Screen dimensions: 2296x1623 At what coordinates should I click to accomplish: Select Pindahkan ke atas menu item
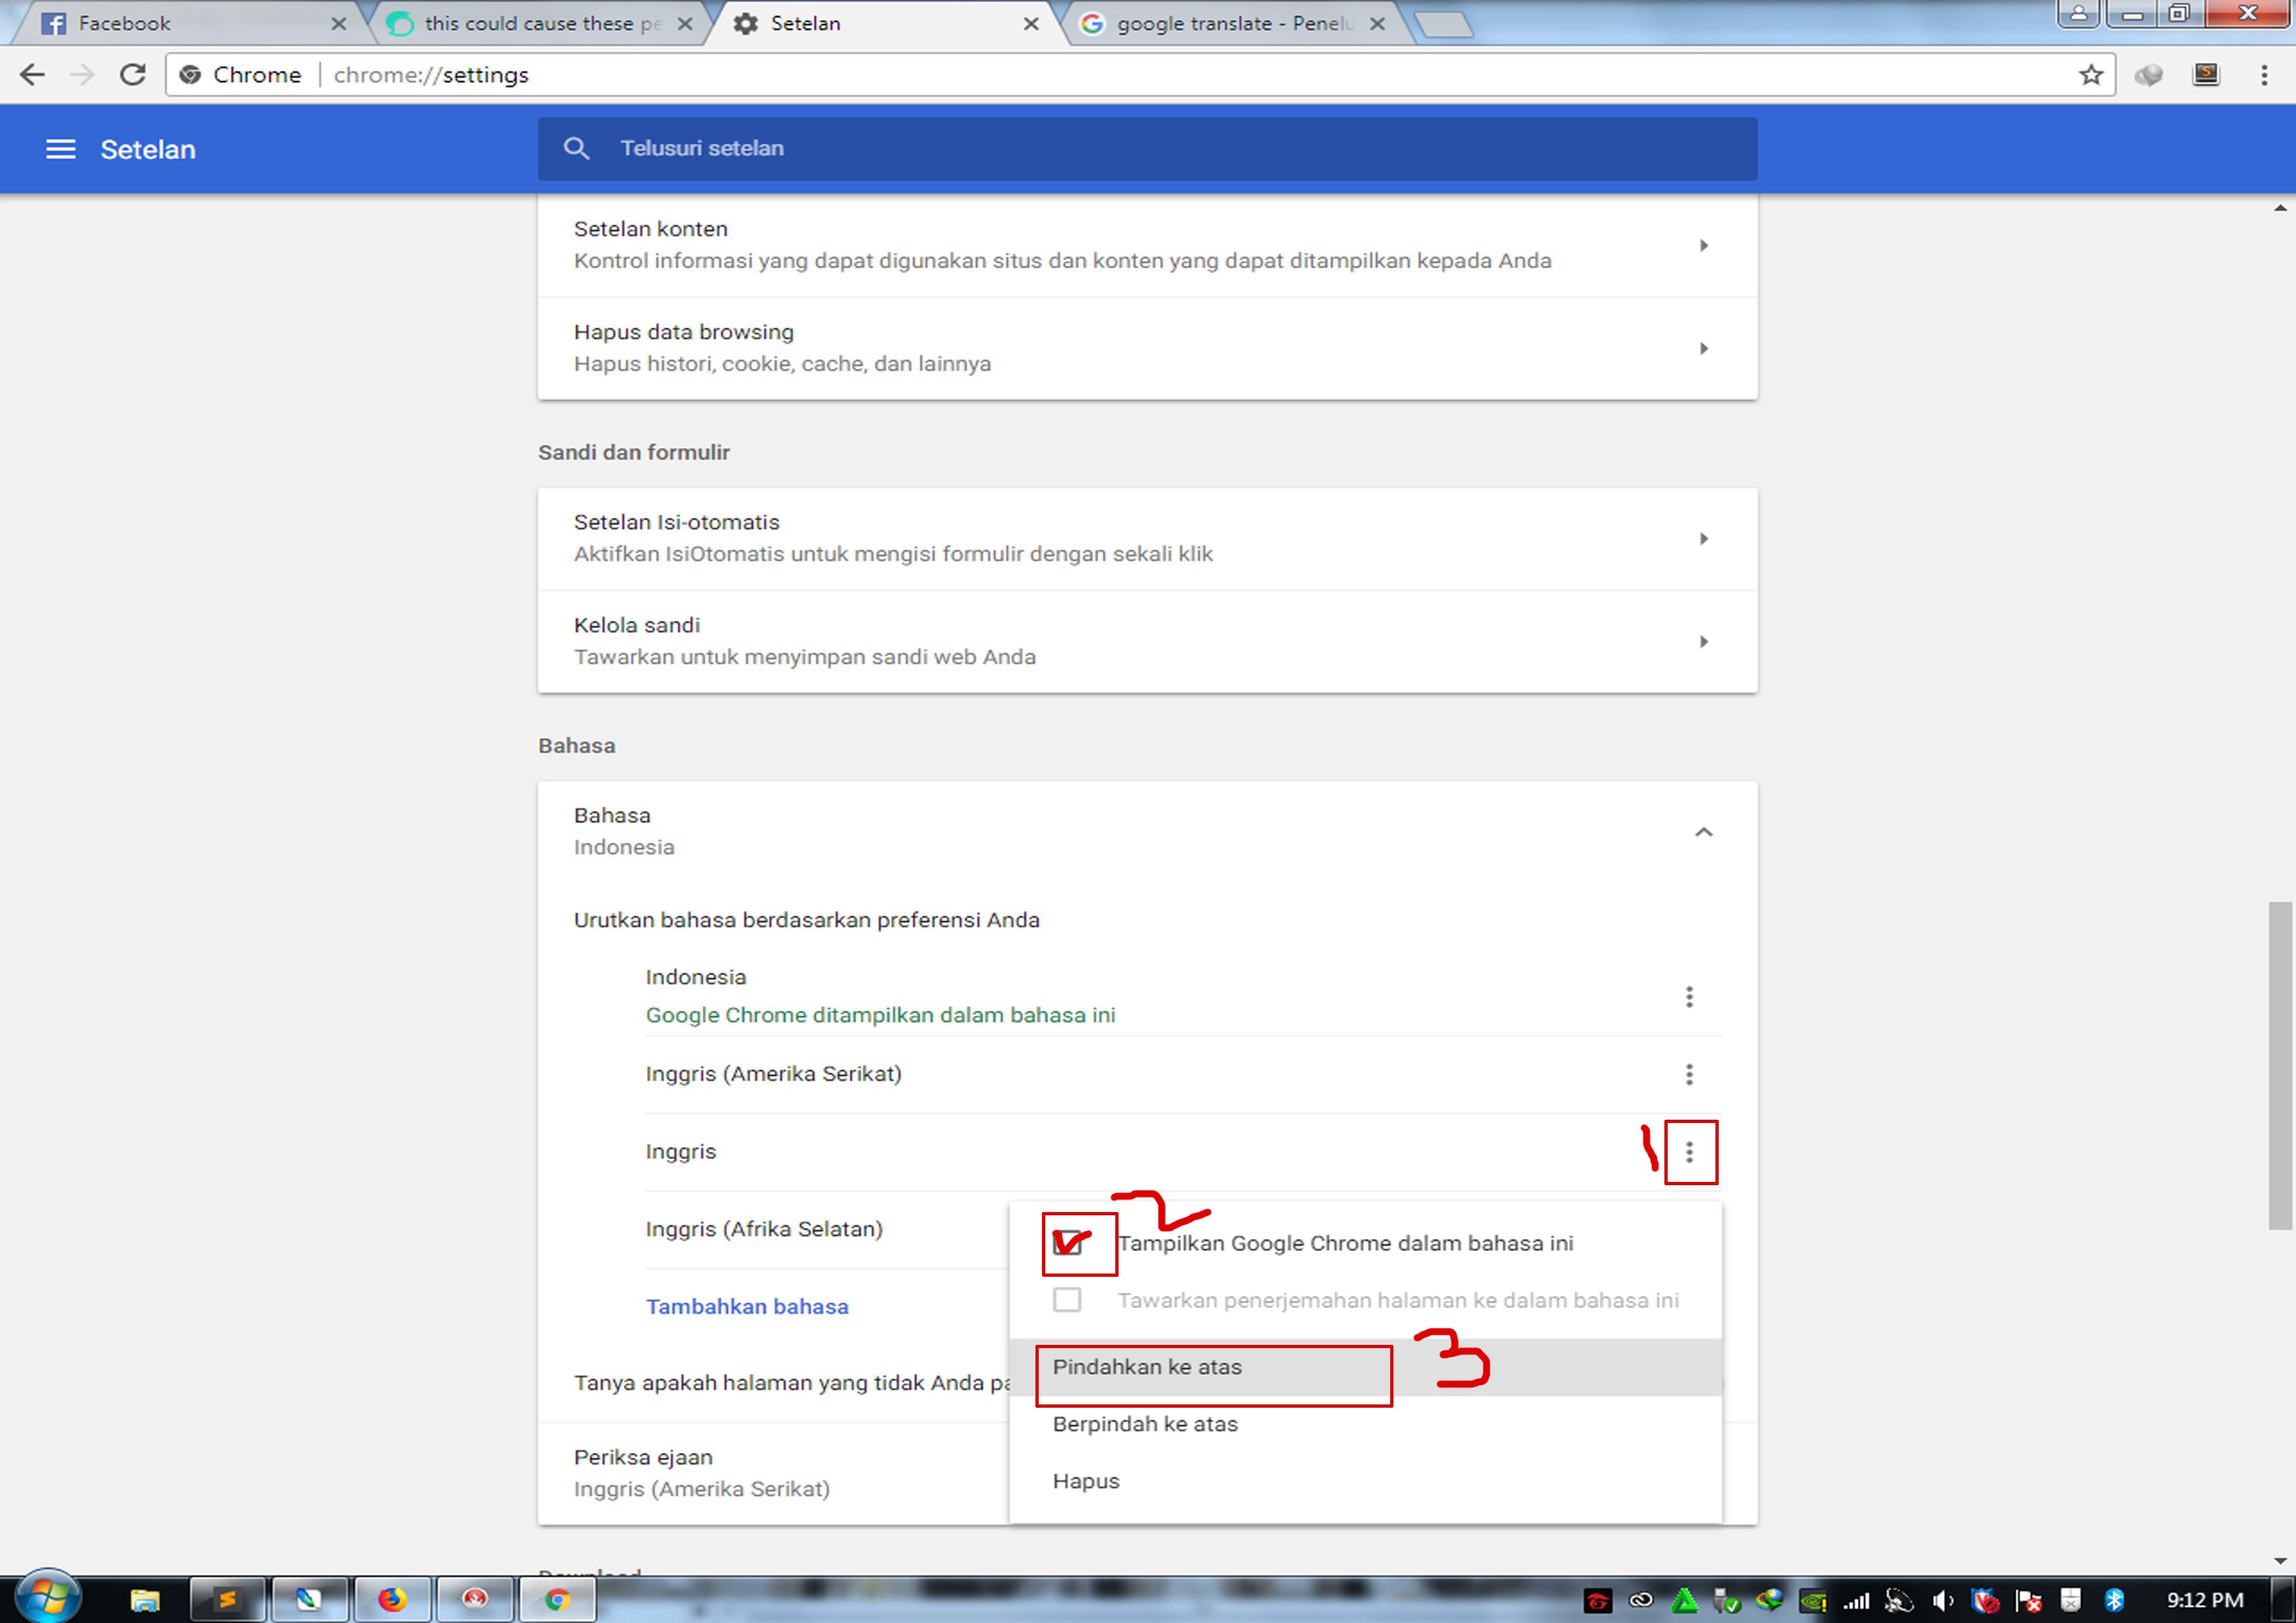1147,1367
